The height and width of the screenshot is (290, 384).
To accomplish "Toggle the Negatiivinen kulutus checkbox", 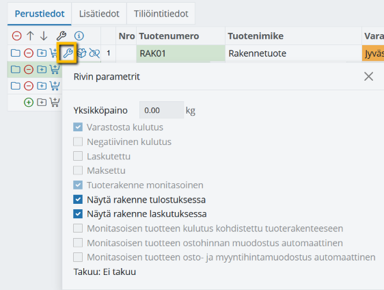I will tap(78, 142).
